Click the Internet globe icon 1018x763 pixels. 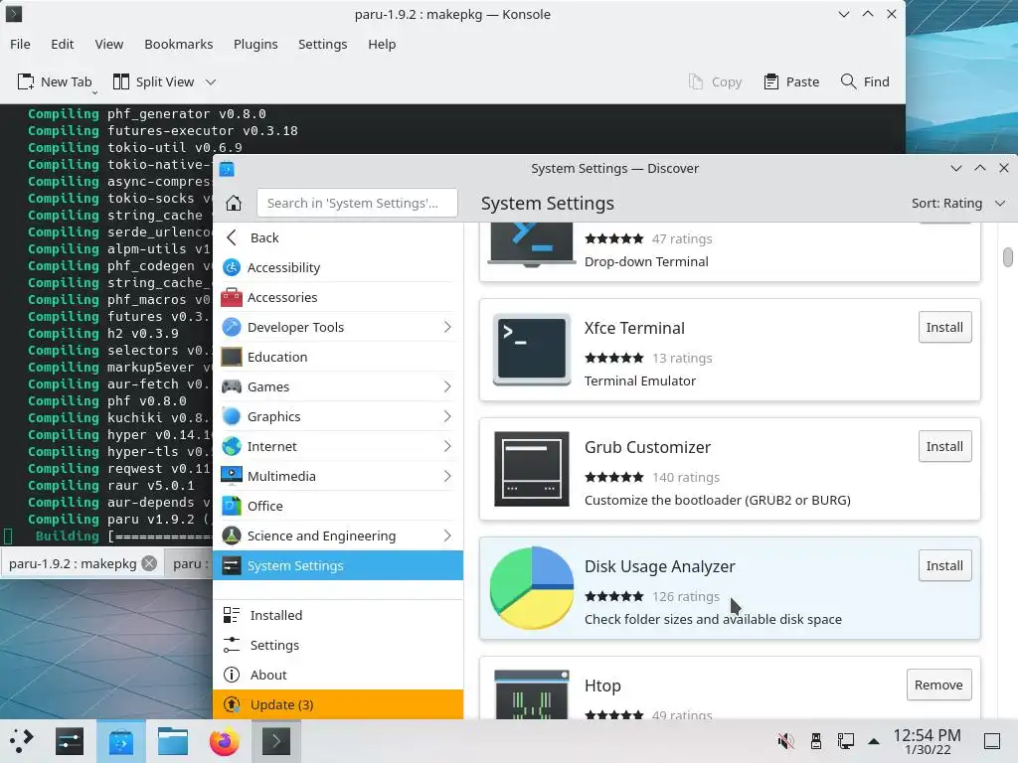click(231, 446)
